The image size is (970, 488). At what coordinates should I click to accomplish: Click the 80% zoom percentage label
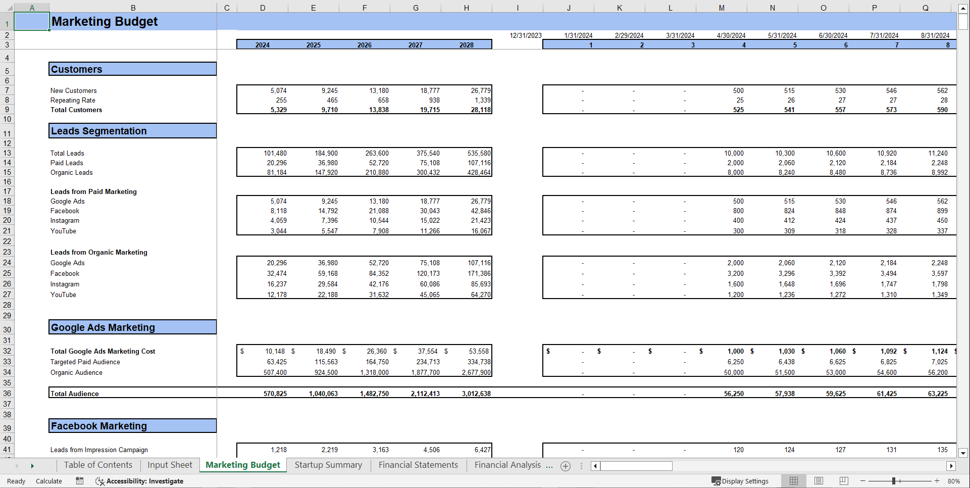[953, 481]
